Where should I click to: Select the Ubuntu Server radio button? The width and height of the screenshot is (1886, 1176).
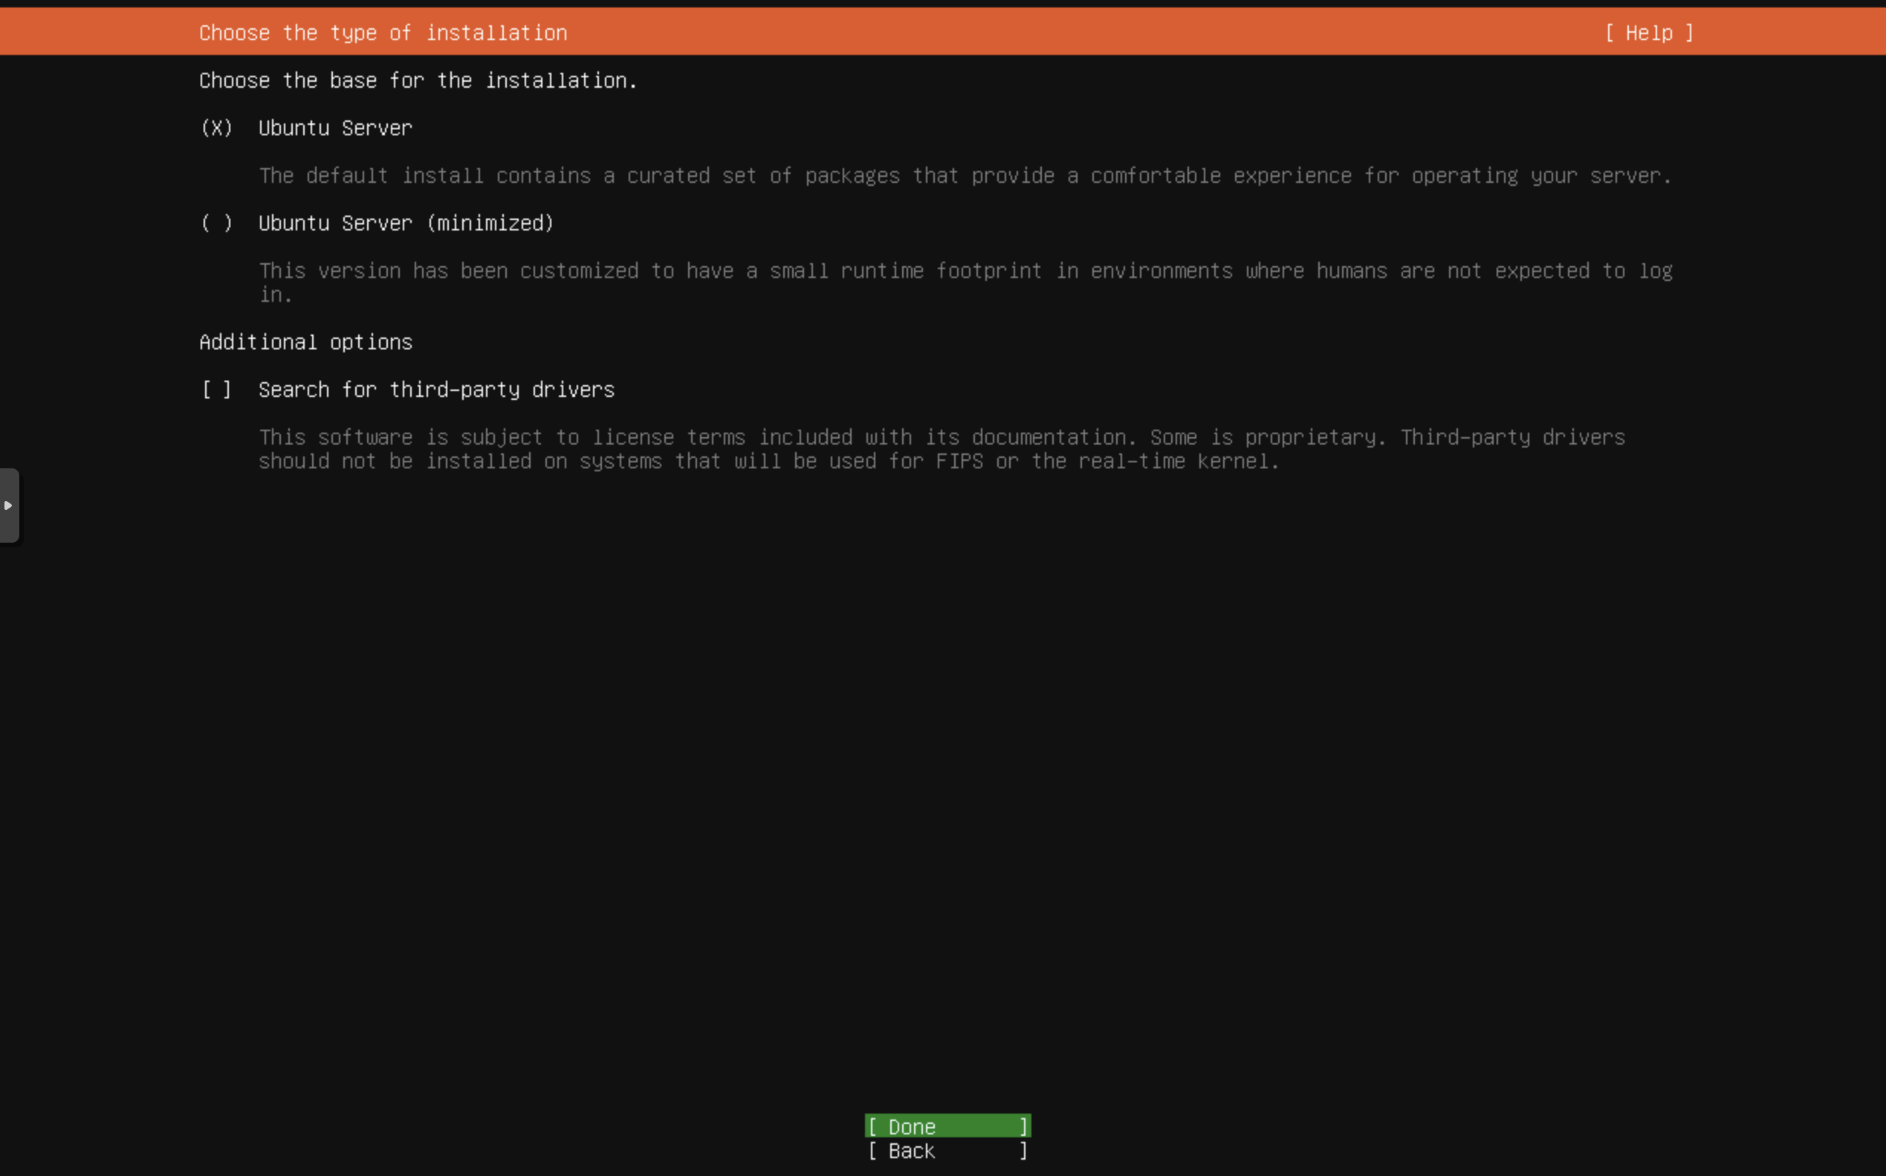coord(216,129)
